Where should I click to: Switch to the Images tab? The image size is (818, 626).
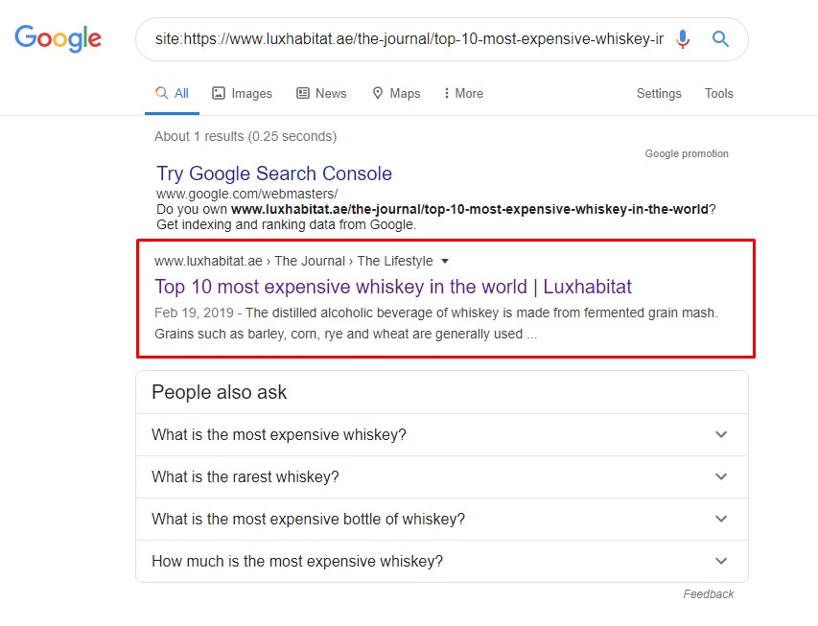pyautogui.click(x=242, y=93)
